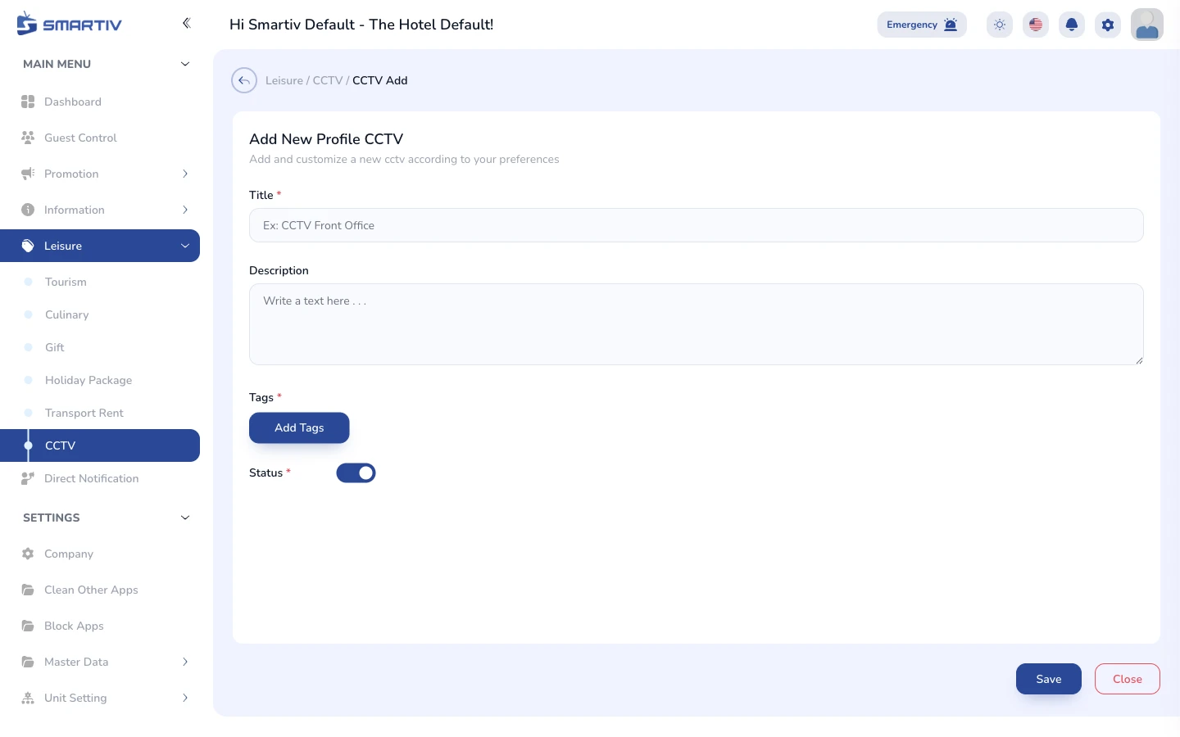Click the Unit Setting hierarchy icon
Image resolution: width=1180 pixels, height=737 pixels.
[x=28, y=698]
